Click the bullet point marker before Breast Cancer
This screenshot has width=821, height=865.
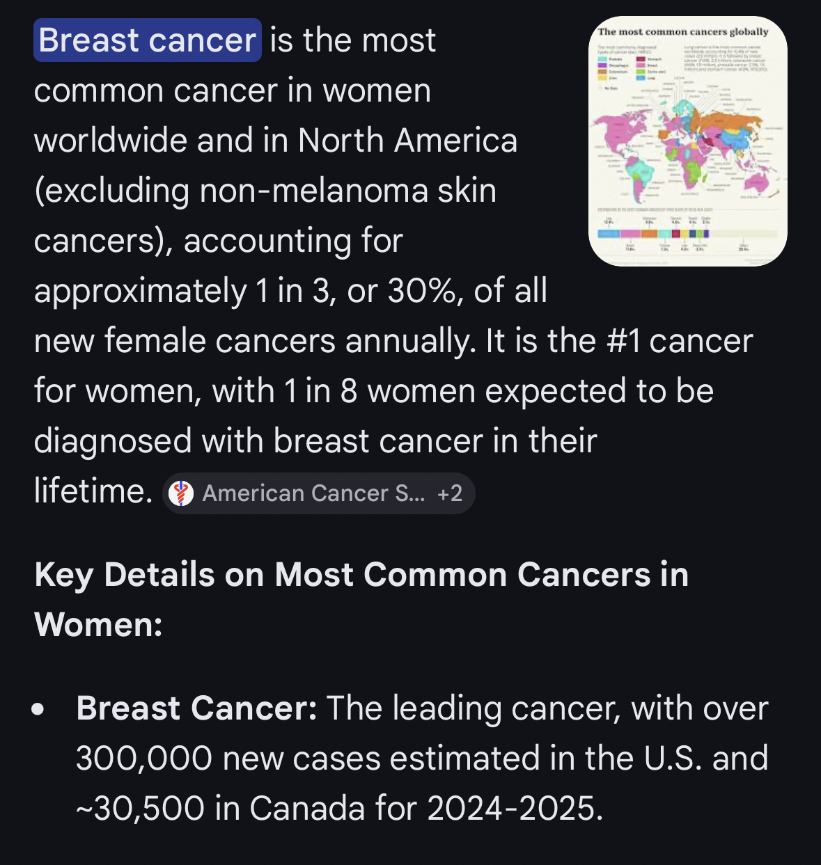point(38,710)
